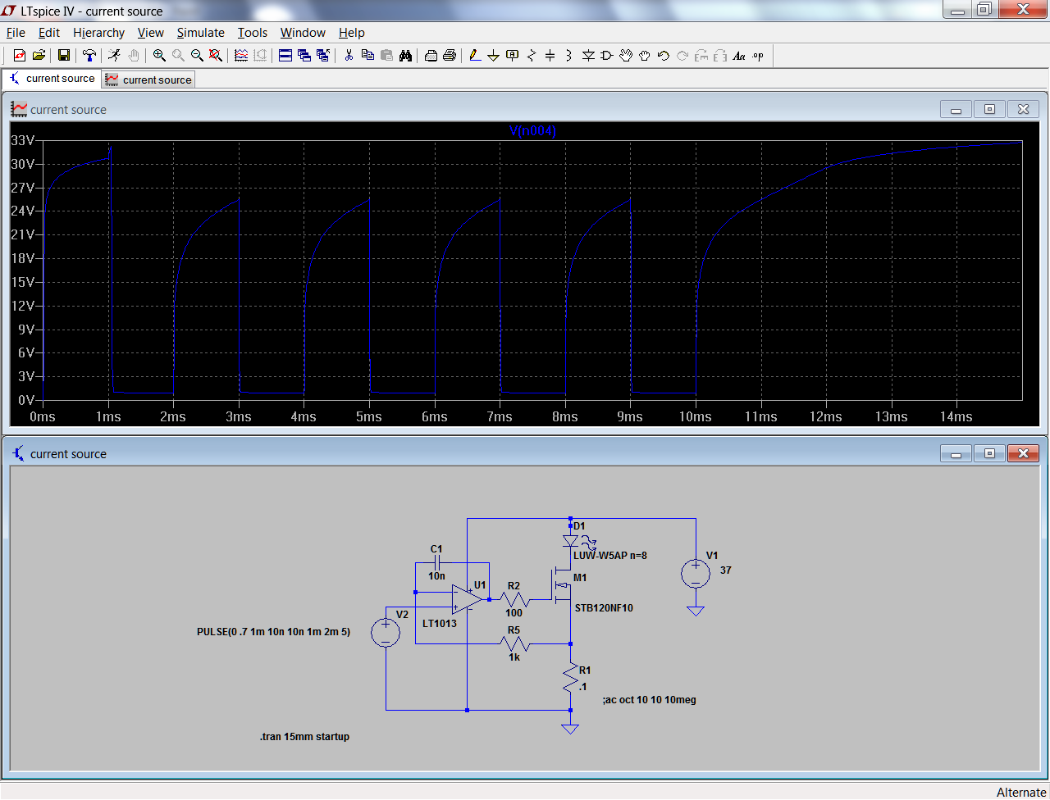Image resolution: width=1050 pixels, height=800 pixels.
Task: Click the LTspice IV title bar logo
Action: point(10,11)
